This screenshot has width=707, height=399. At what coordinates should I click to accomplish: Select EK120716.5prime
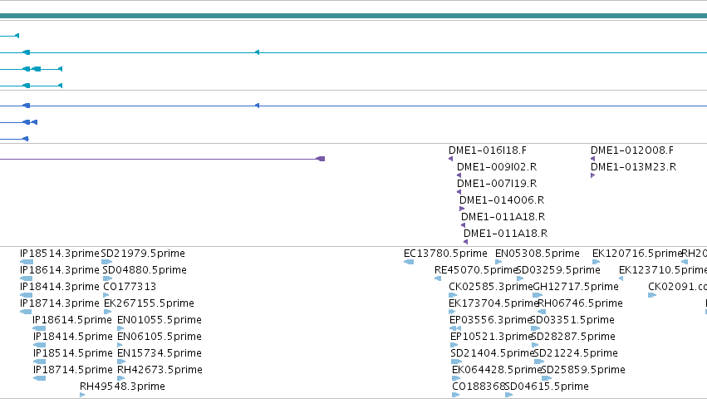tap(637, 254)
